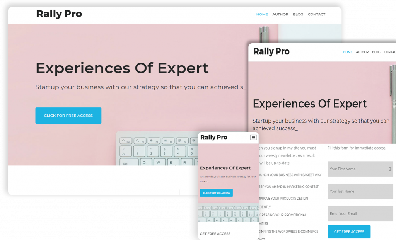The height and width of the screenshot is (240, 396).
Task: Select AUTHOR in tablet preview navigation
Action: pos(362,52)
